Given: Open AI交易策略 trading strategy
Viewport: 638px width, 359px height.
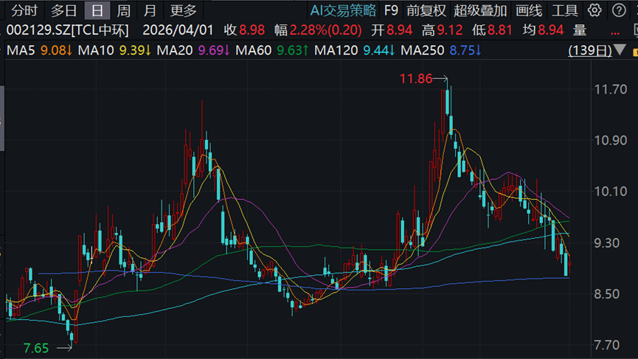Looking at the screenshot, I should point(343,10).
